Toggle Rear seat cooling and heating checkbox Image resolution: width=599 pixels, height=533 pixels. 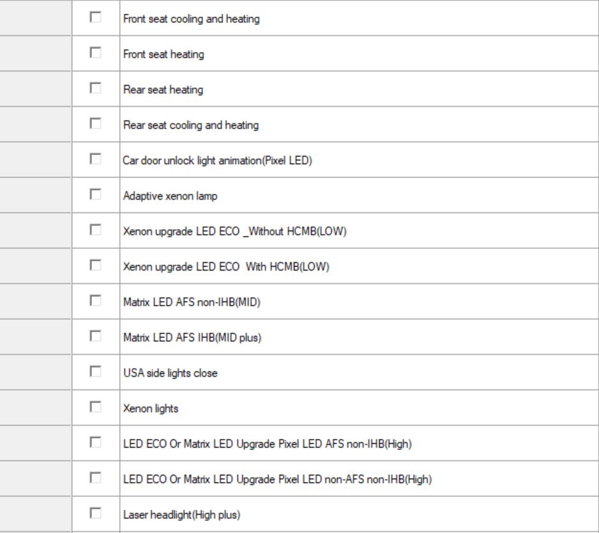pyautogui.click(x=96, y=124)
